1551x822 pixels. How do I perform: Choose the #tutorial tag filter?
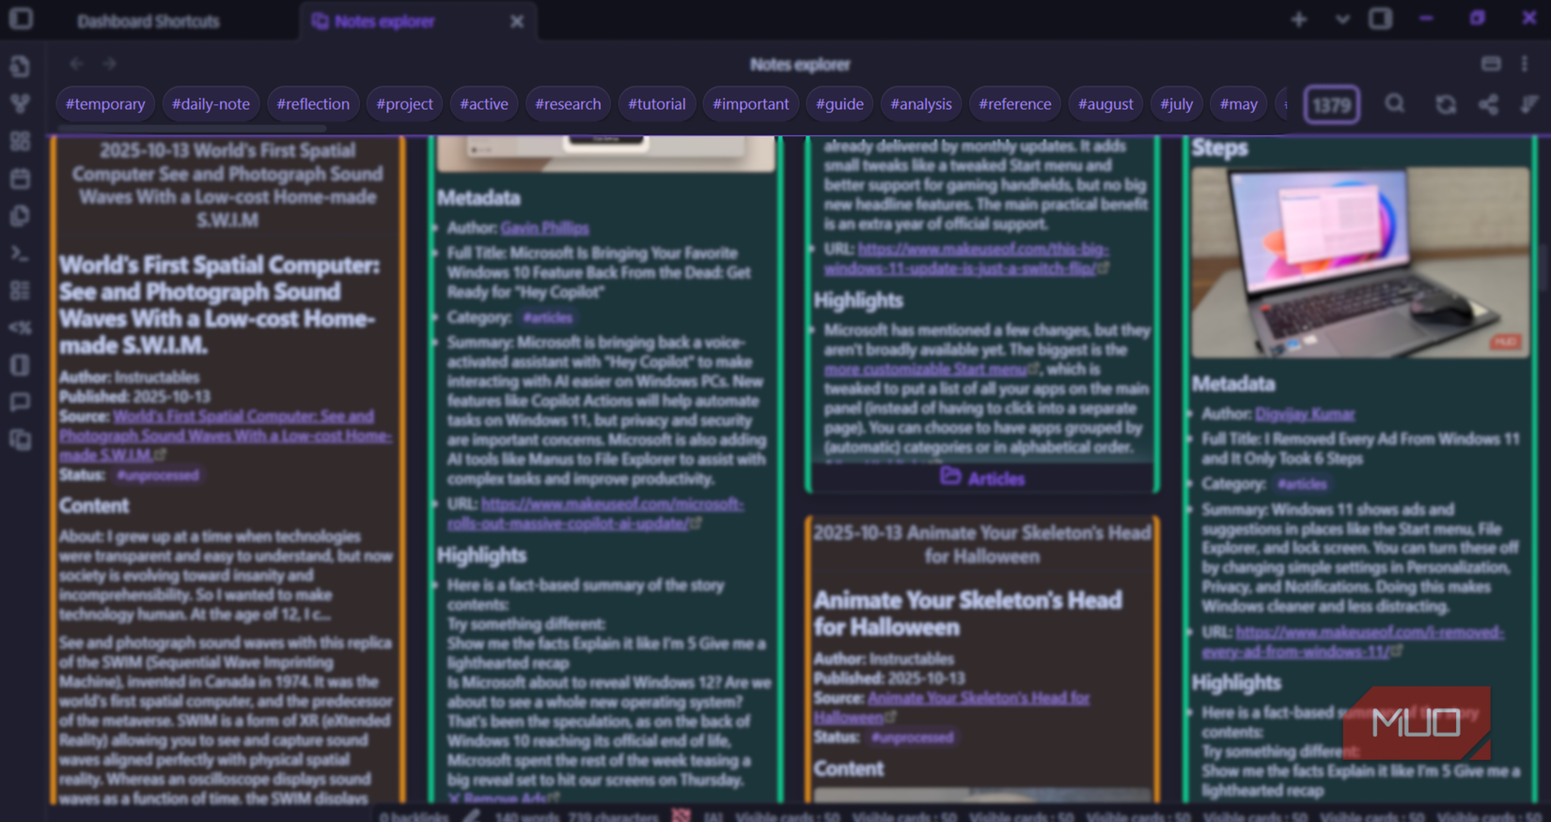click(657, 104)
